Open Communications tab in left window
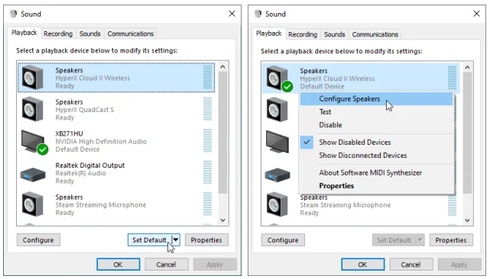 (x=131, y=34)
